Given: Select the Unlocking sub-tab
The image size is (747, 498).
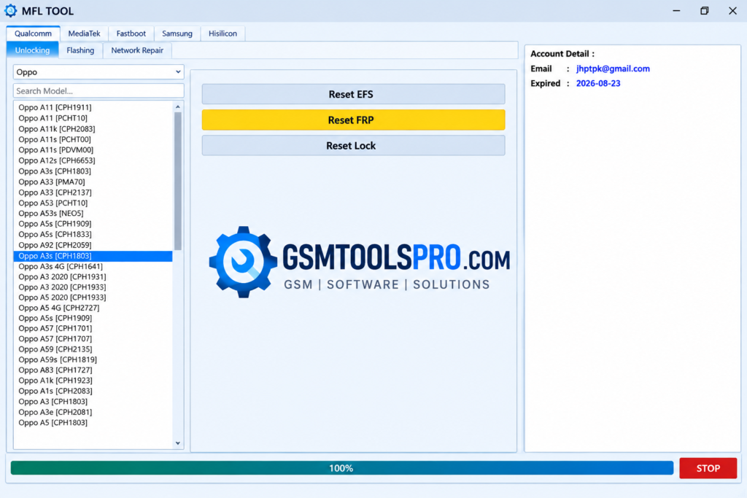Looking at the screenshot, I should [x=32, y=50].
